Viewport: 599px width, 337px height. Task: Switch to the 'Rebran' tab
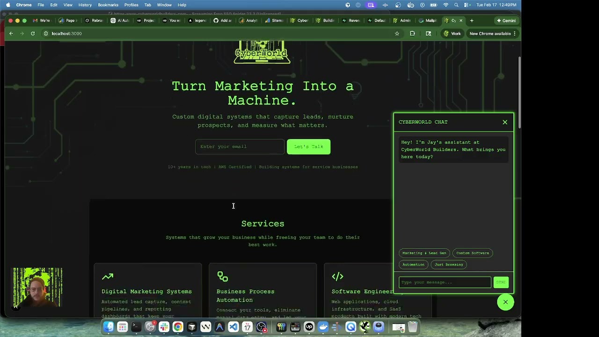[x=94, y=21]
